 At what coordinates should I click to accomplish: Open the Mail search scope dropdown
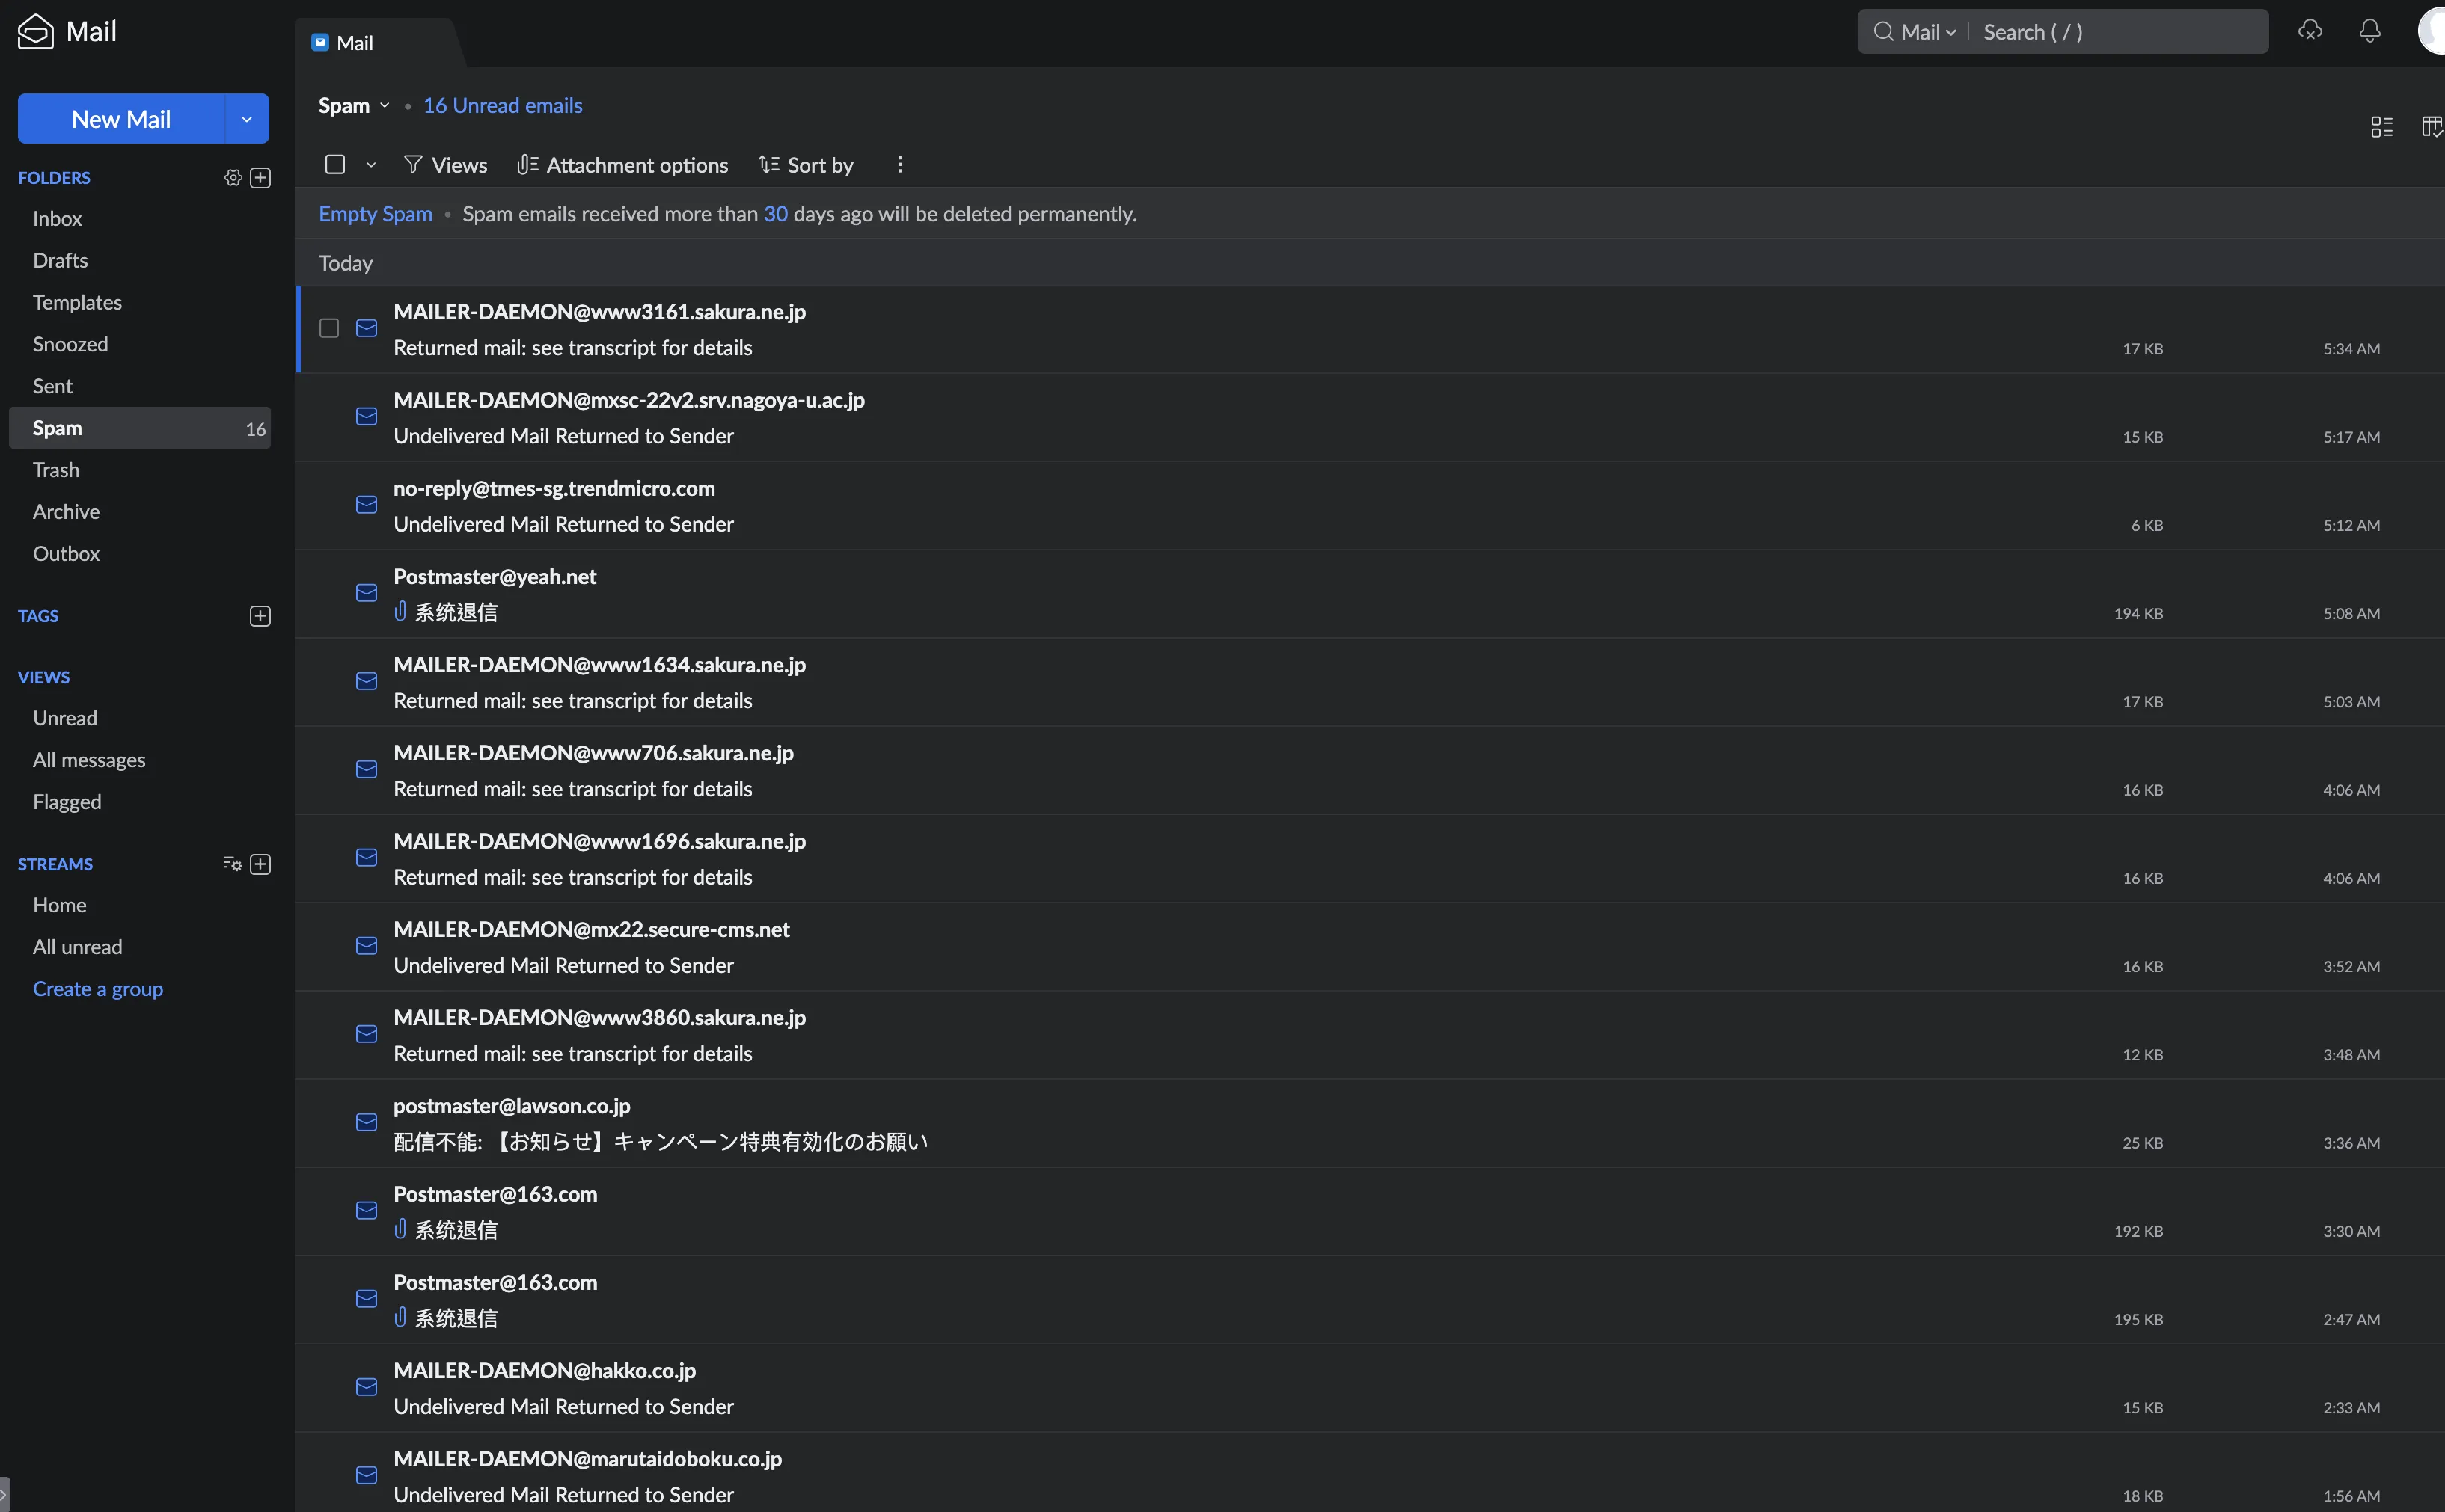[x=1928, y=32]
